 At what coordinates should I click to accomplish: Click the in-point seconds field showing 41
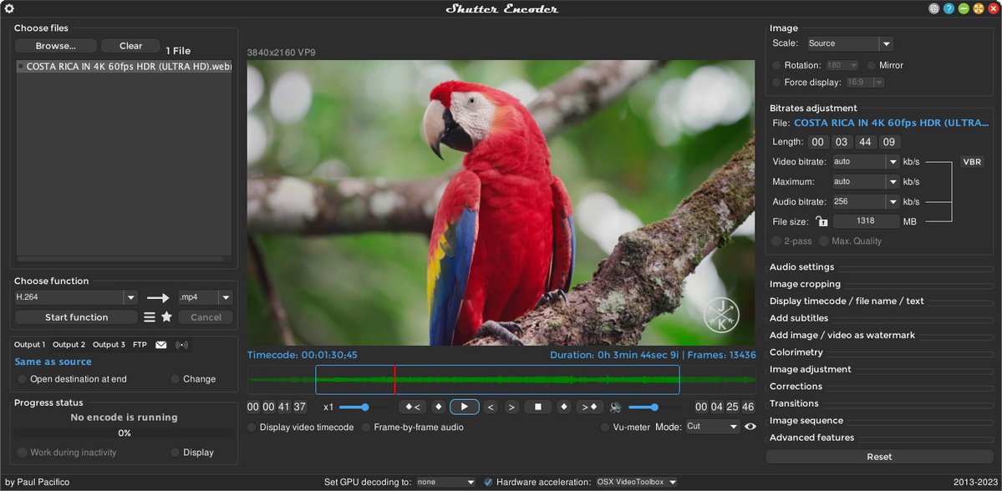(x=284, y=407)
